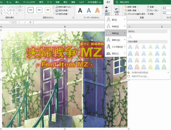The width and height of the screenshot is (171, 130).
Task: Open the グループ化 group dropdown
Action: coord(153,10)
